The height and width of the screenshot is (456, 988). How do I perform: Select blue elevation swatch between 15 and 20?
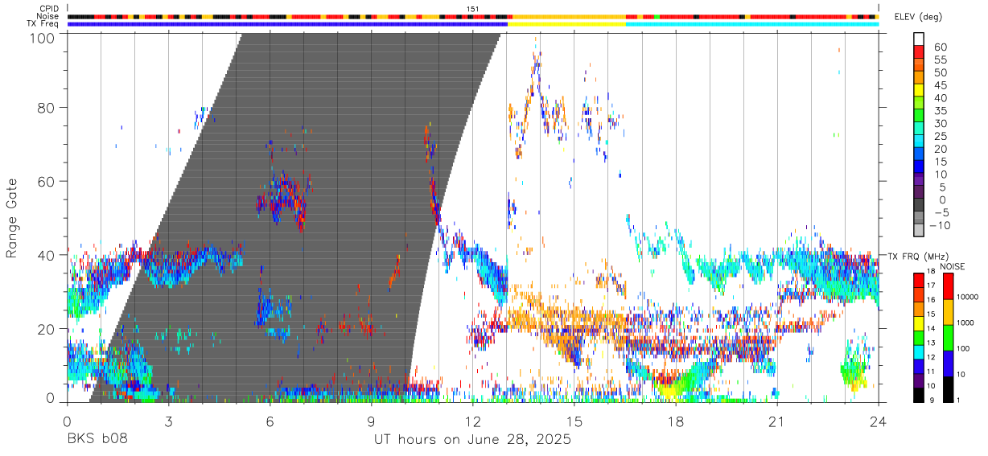tap(919, 154)
